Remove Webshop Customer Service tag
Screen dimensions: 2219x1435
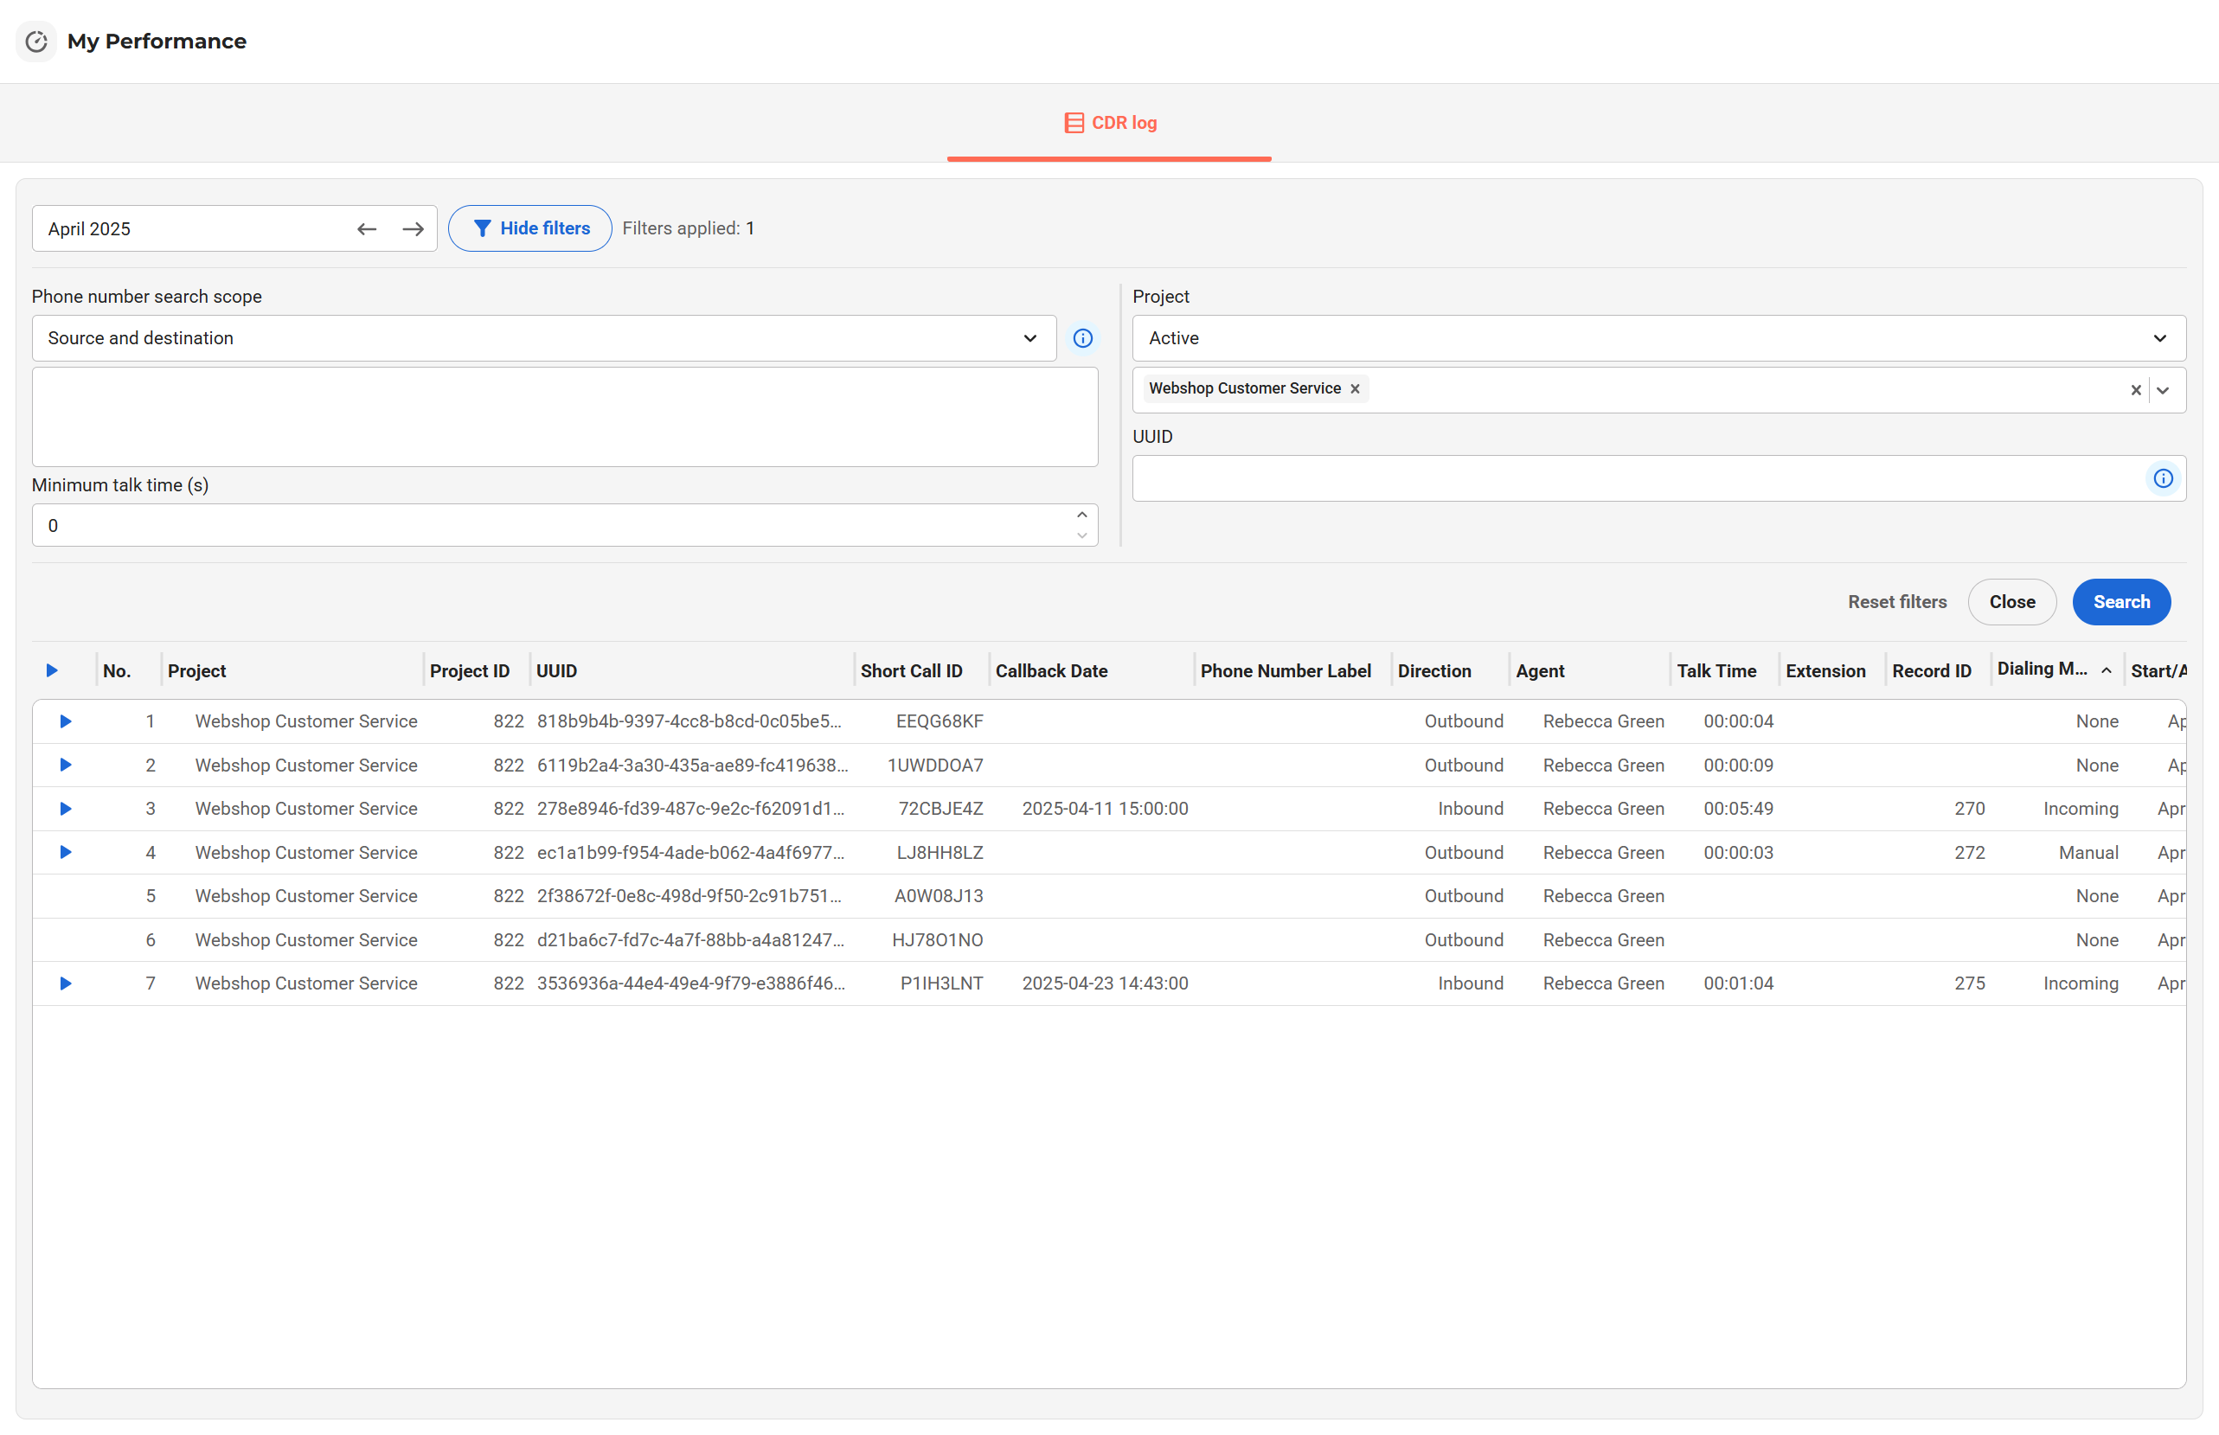pyautogui.click(x=1355, y=388)
